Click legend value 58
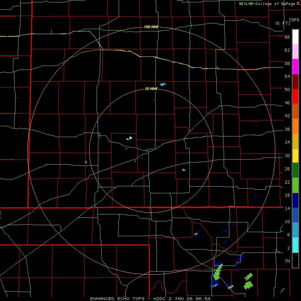The height and width of the screenshot is (301, 301). click(287, 63)
